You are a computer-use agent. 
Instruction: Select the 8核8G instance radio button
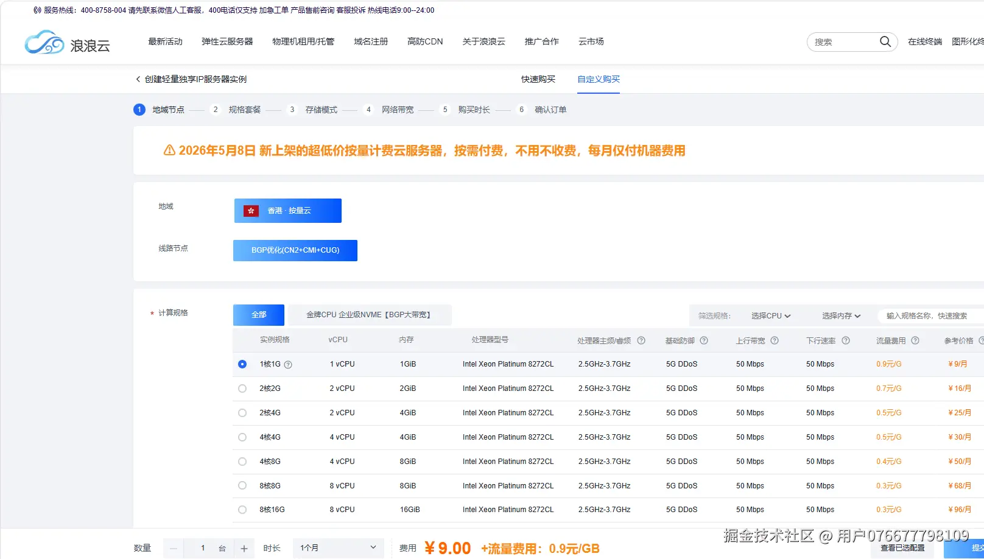click(x=242, y=485)
